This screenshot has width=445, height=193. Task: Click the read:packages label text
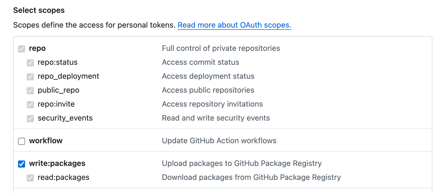[x=63, y=177]
